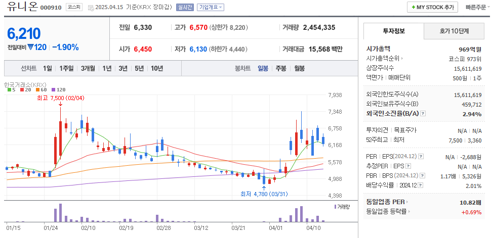Click the 한국거래소(KRX) chart label

click(25, 84)
